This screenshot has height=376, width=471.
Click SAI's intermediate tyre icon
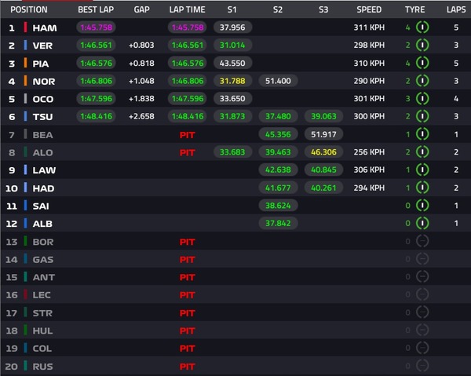[x=422, y=206]
